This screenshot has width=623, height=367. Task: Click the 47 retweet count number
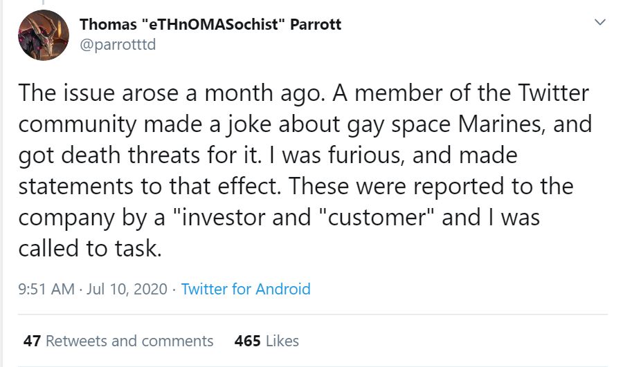point(32,341)
